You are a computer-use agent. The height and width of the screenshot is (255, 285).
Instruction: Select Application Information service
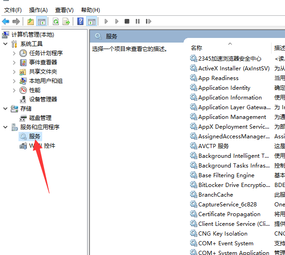point(230,98)
